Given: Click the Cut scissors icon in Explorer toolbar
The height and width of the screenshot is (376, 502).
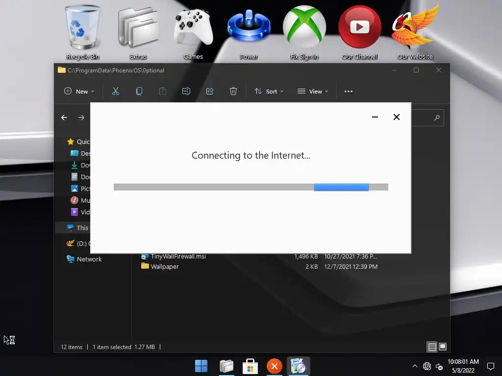Looking at the screenshot, I should pos(116,92).
